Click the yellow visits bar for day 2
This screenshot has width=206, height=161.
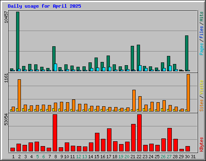[17, 110]
